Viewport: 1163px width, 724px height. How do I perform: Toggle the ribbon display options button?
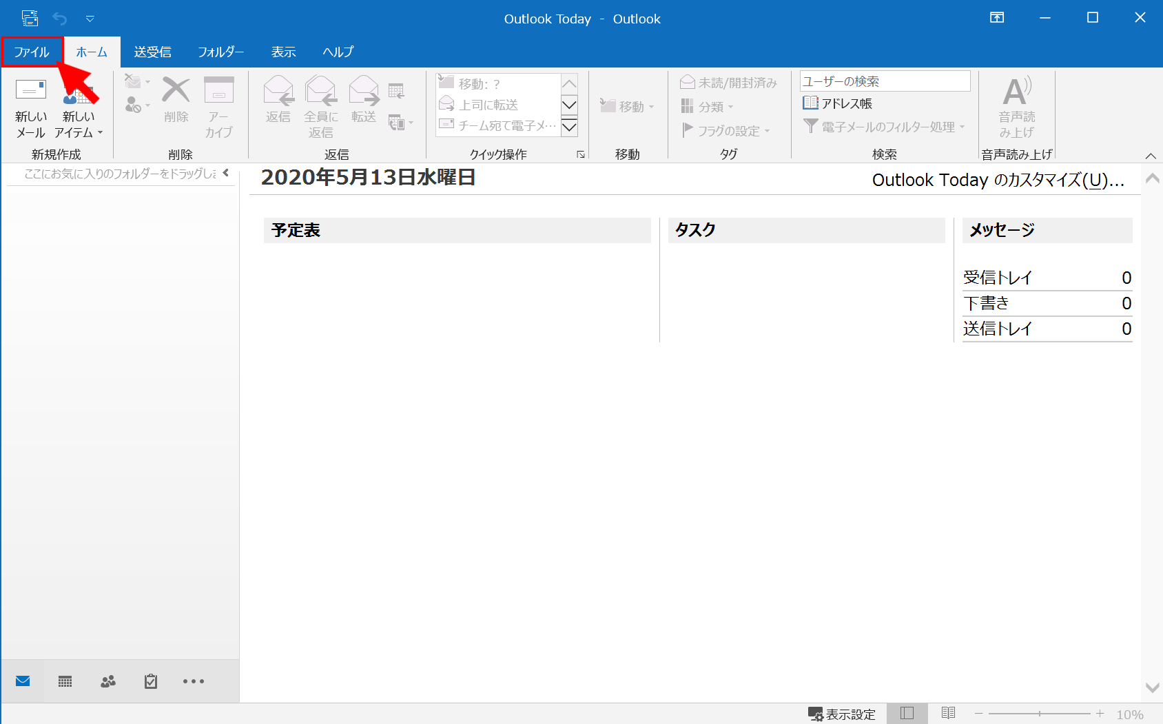click(997, 18)
